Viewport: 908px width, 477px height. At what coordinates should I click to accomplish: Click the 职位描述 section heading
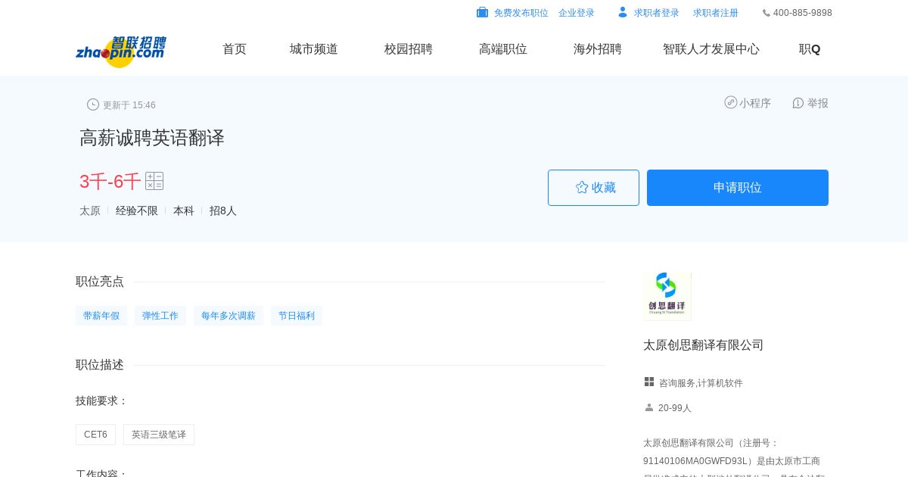[100, 365]
